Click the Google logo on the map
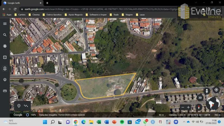224x126 pixels. click(x=18, y=115)
